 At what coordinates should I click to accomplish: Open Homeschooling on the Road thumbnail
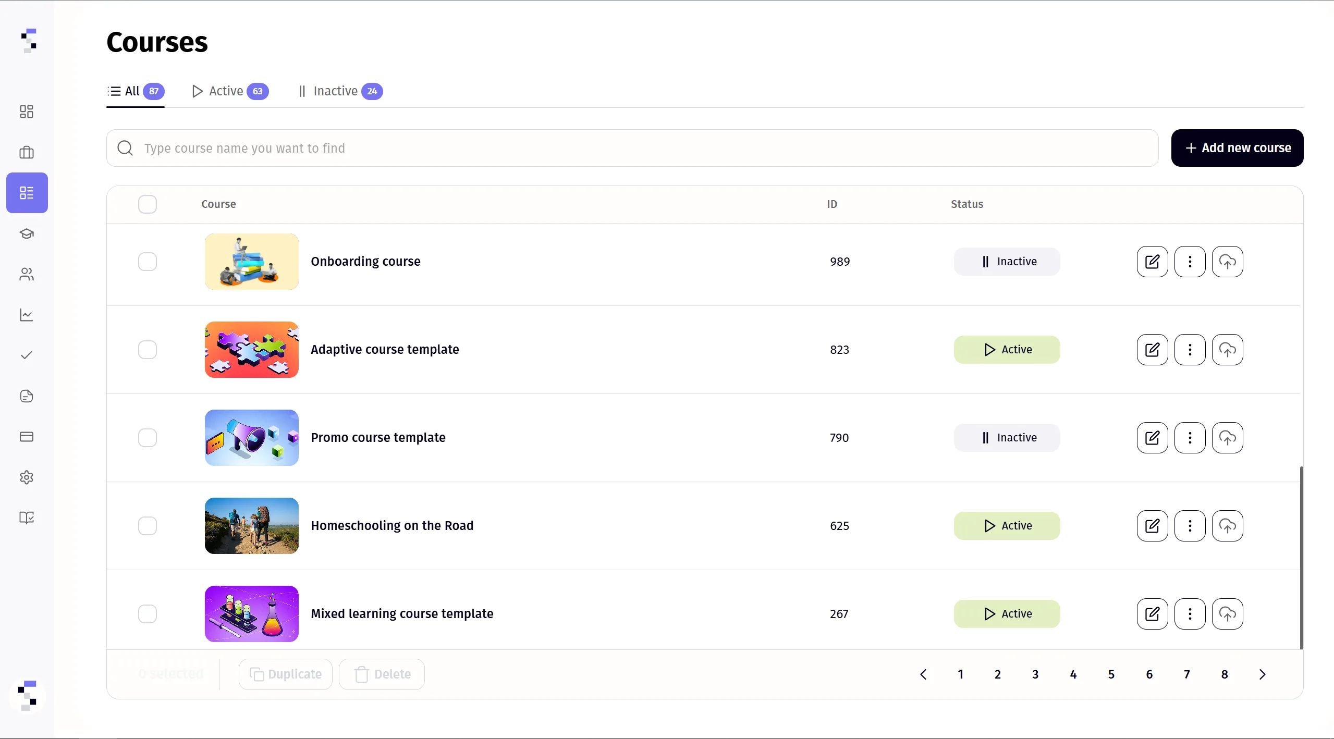(252, 526)
